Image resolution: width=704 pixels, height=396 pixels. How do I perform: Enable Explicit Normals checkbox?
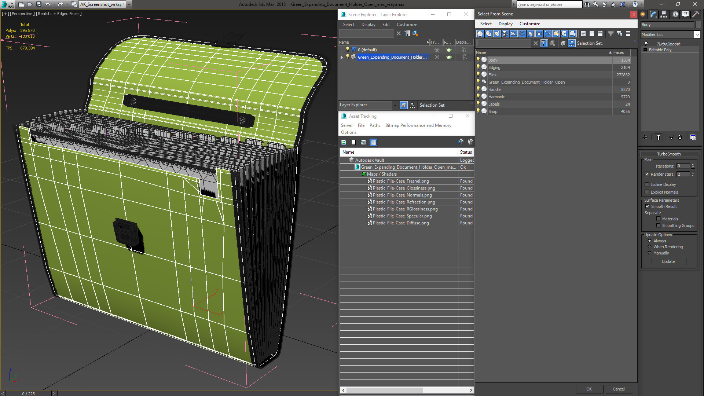pos(647,192)
